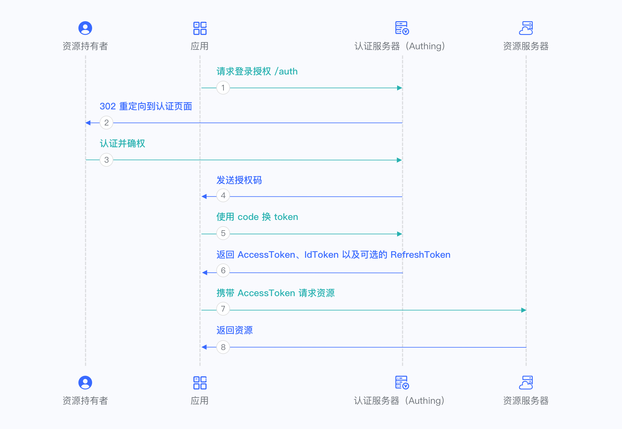Click the 资源持有者 user icon at bottom
This screenshot has height=429, width=622.
click(85, 383)
